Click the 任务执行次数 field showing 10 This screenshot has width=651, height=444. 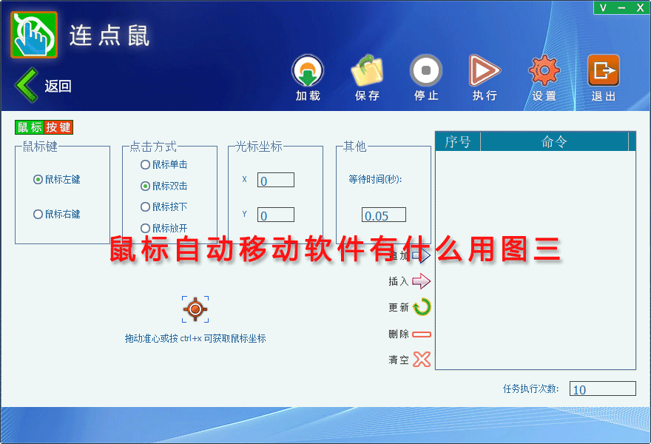(x=602, y=388)
